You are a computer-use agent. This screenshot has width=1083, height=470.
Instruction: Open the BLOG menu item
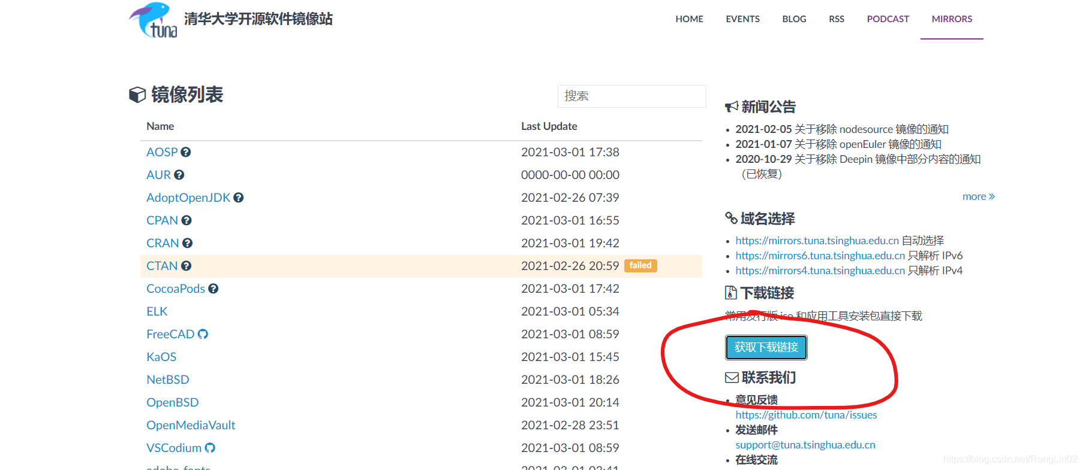pyautogui.click(x=795, y=19)
